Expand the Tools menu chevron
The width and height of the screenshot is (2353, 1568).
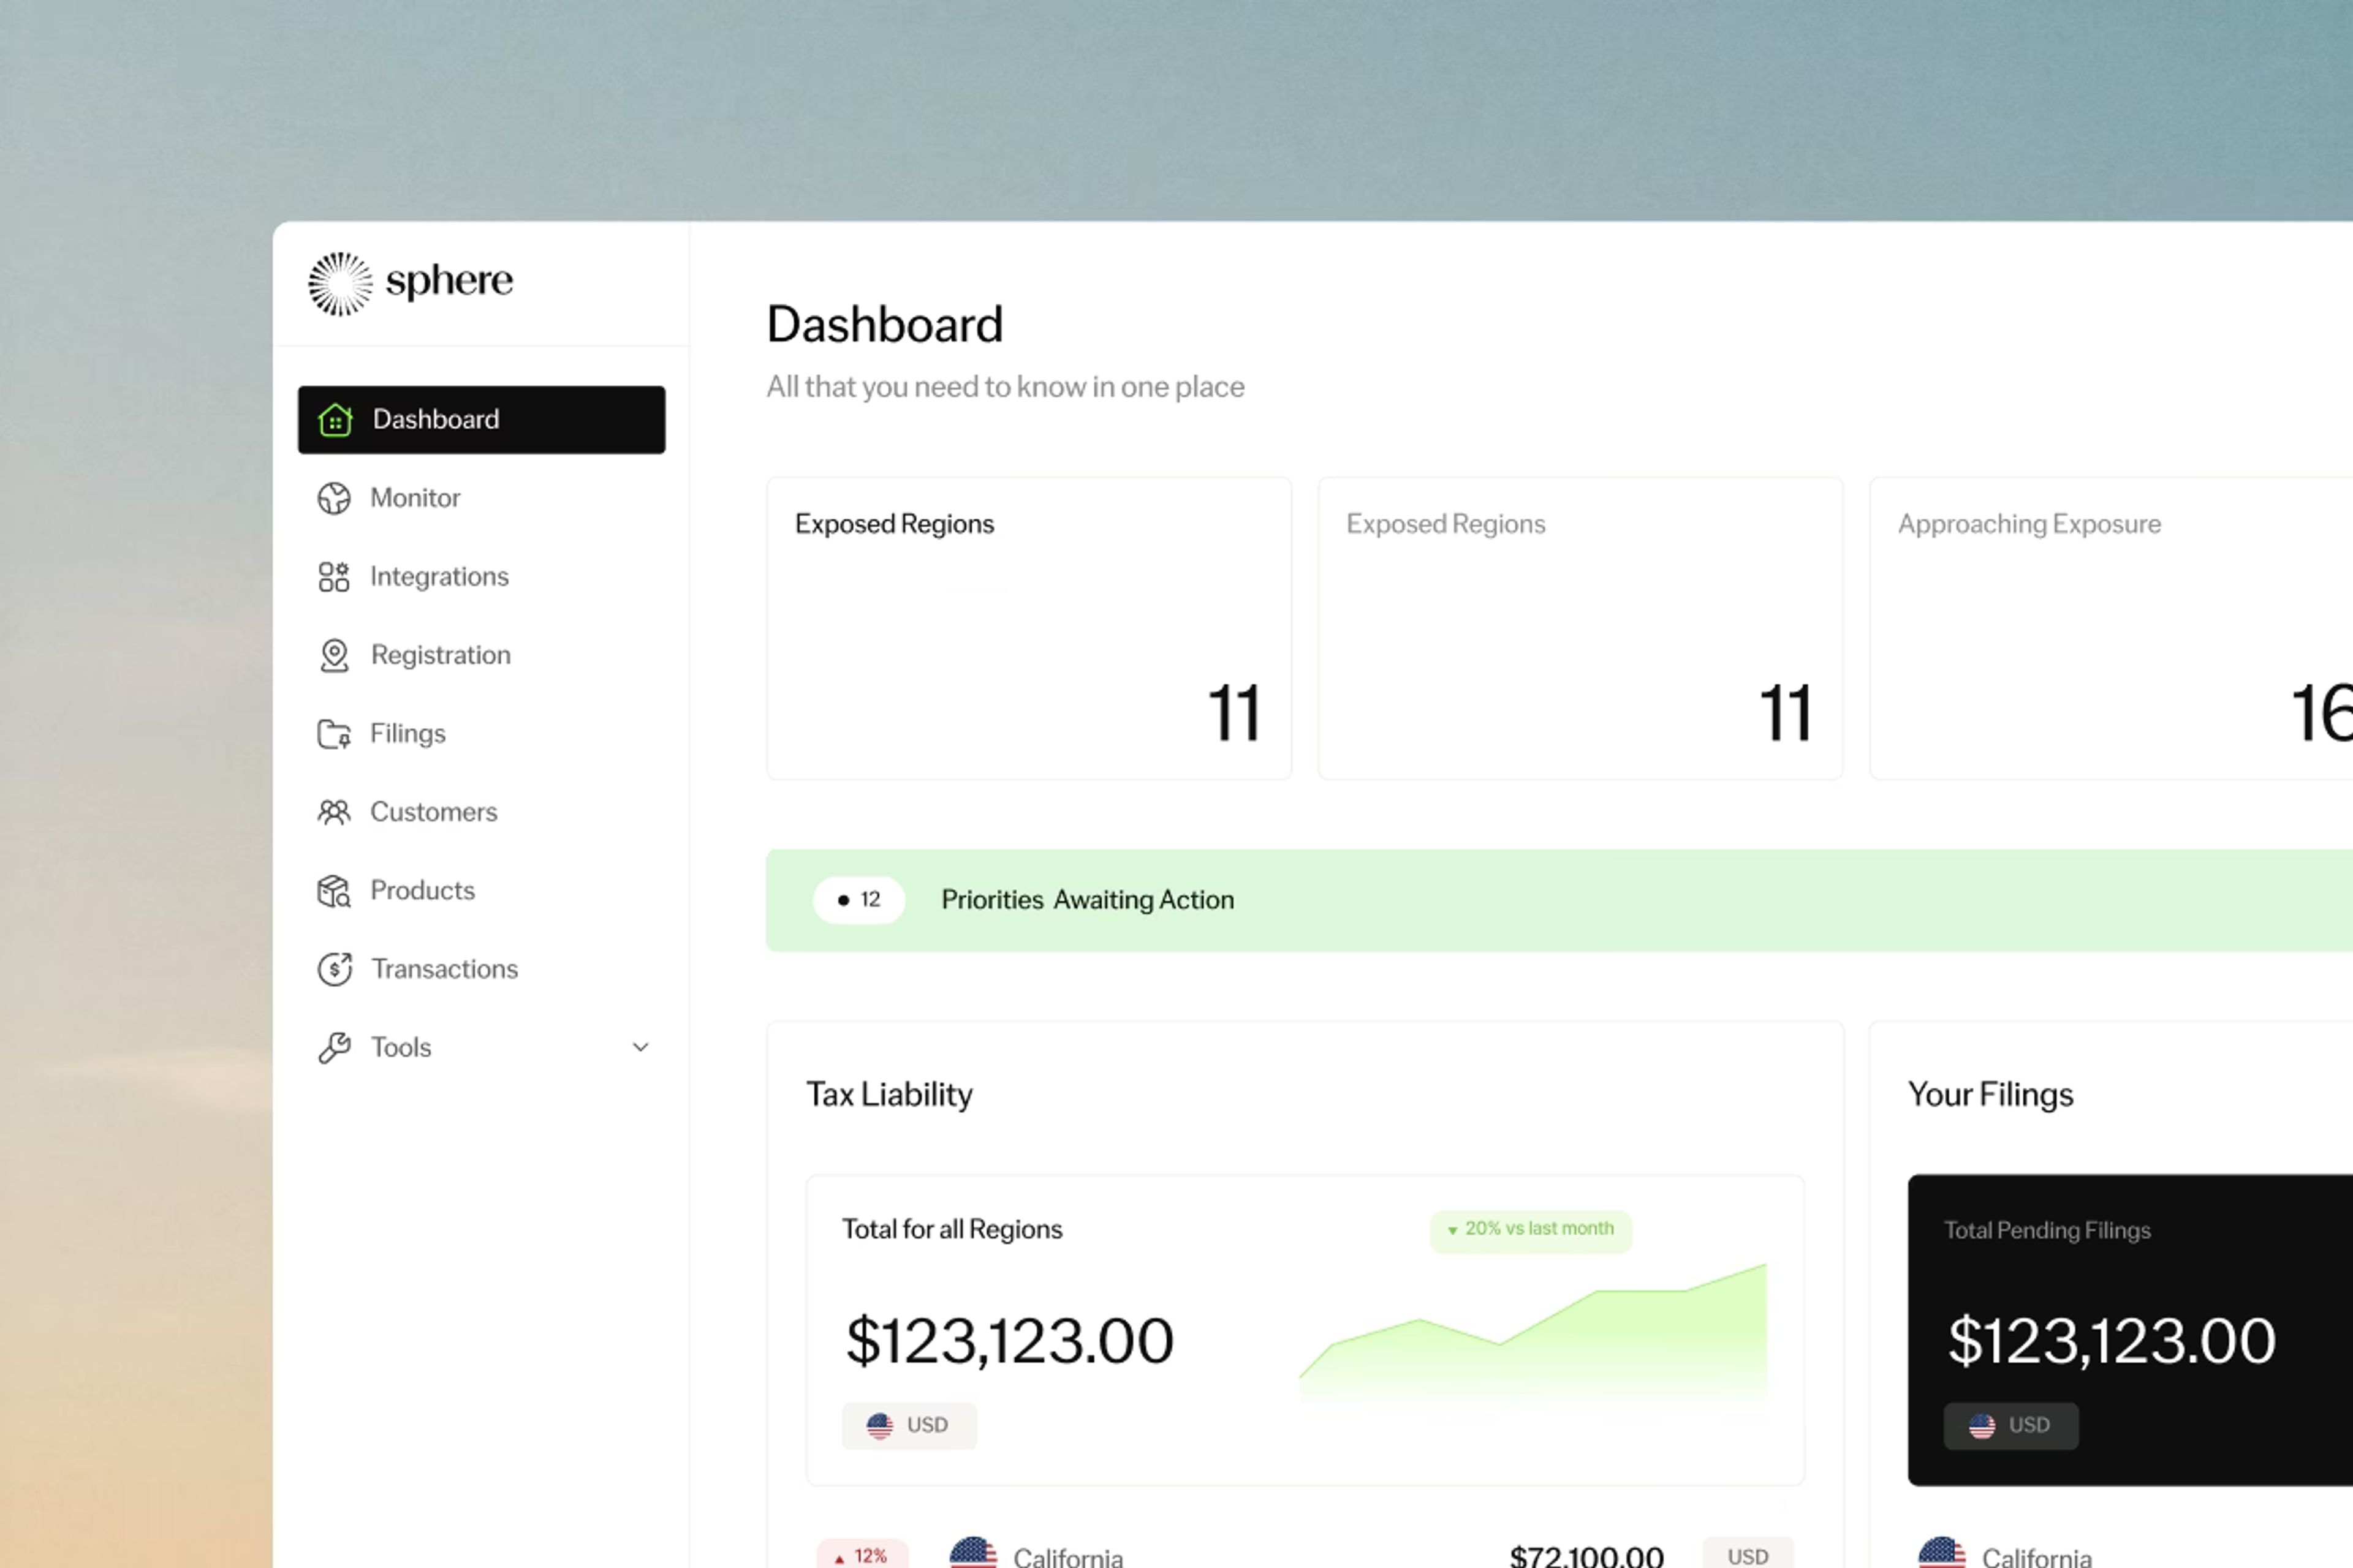(642, 1047)
